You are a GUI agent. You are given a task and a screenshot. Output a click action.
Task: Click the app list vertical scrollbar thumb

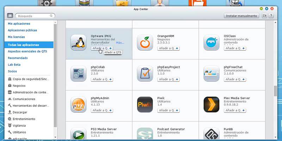(275, 91)
